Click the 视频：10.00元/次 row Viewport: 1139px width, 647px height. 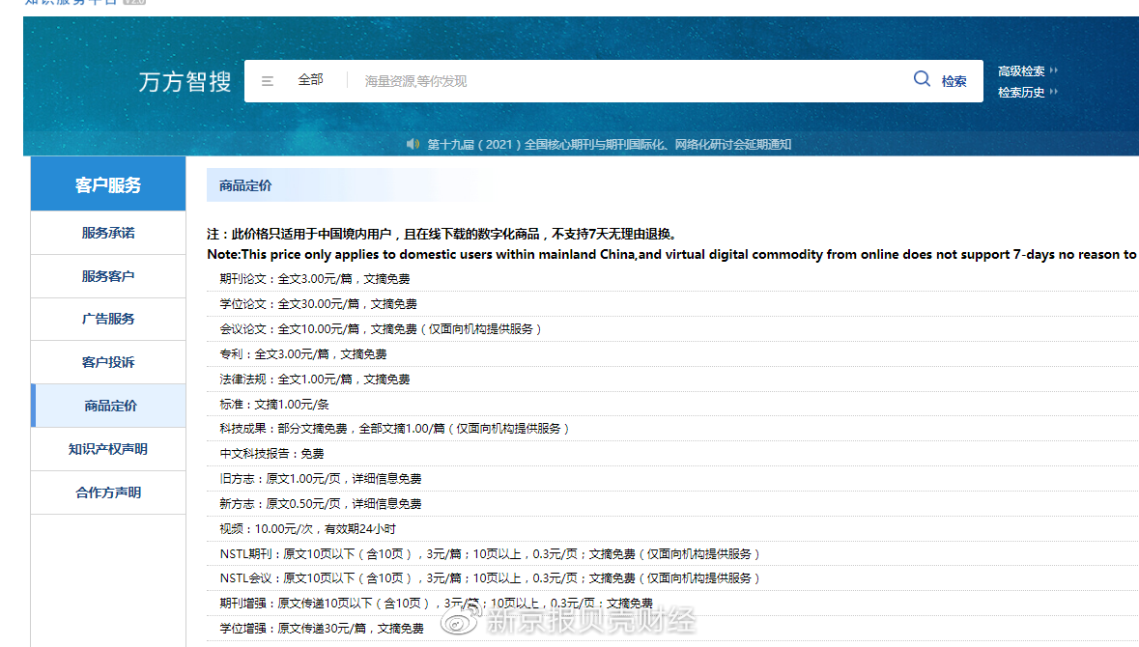[x=672, y=529]
